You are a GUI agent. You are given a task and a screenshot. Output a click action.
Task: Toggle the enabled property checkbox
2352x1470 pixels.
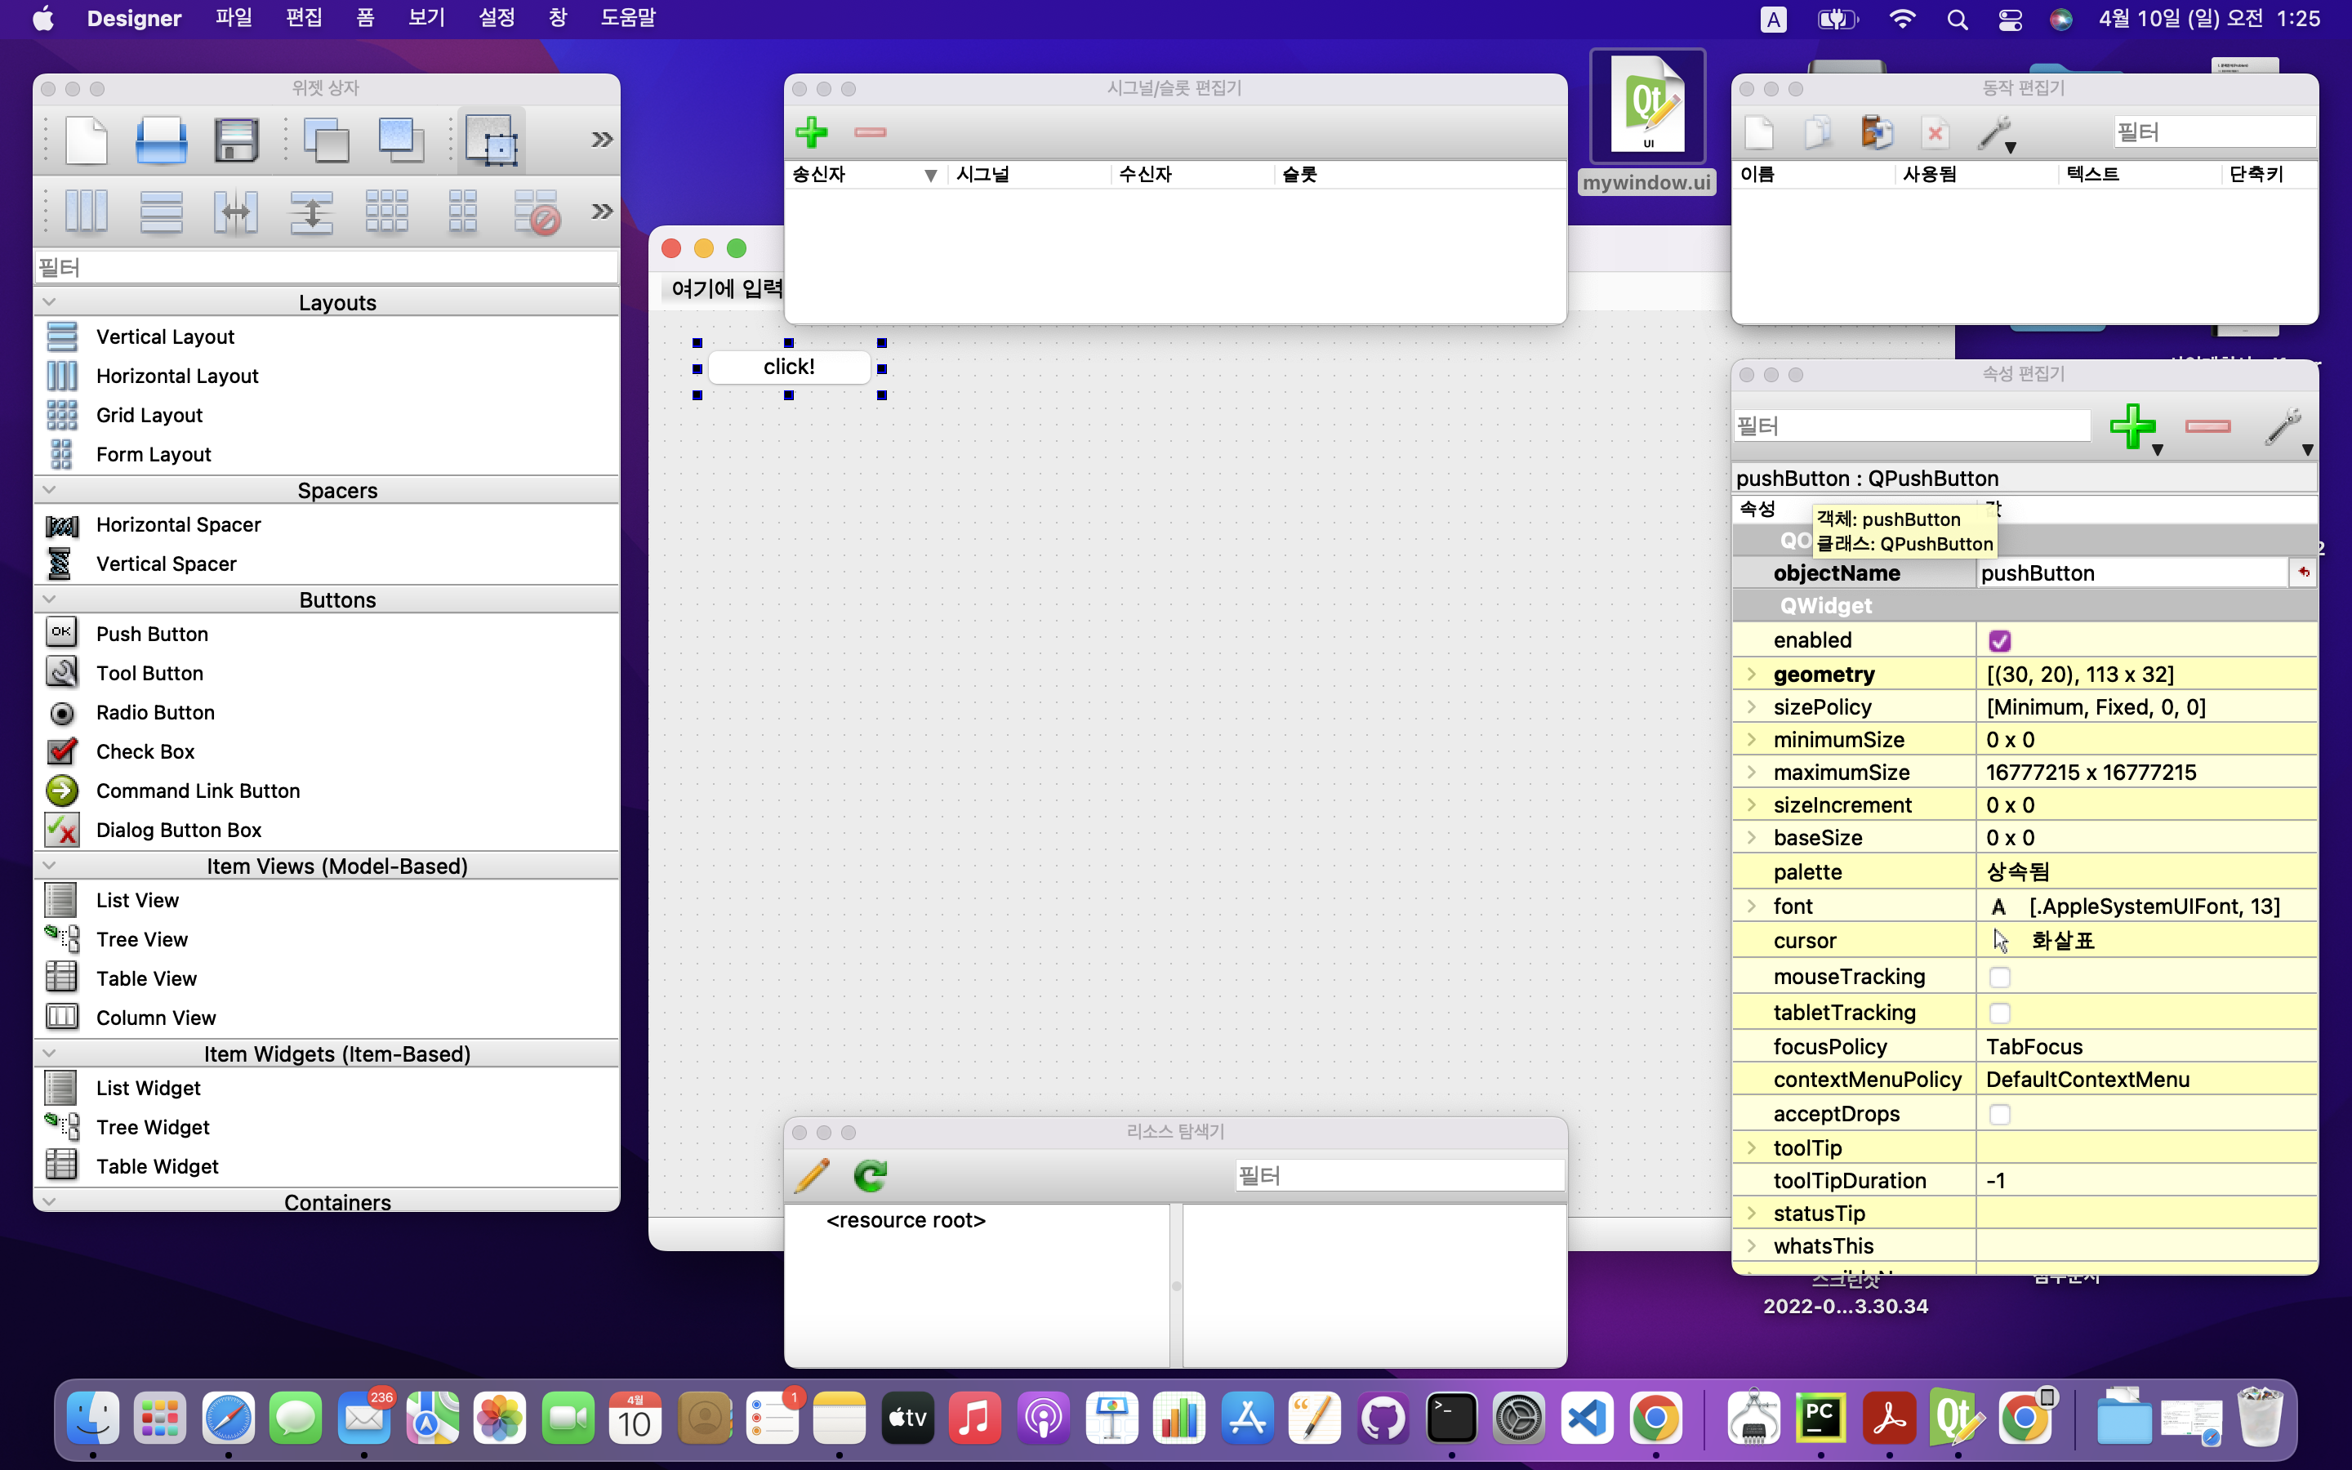tap(1999, 641)
